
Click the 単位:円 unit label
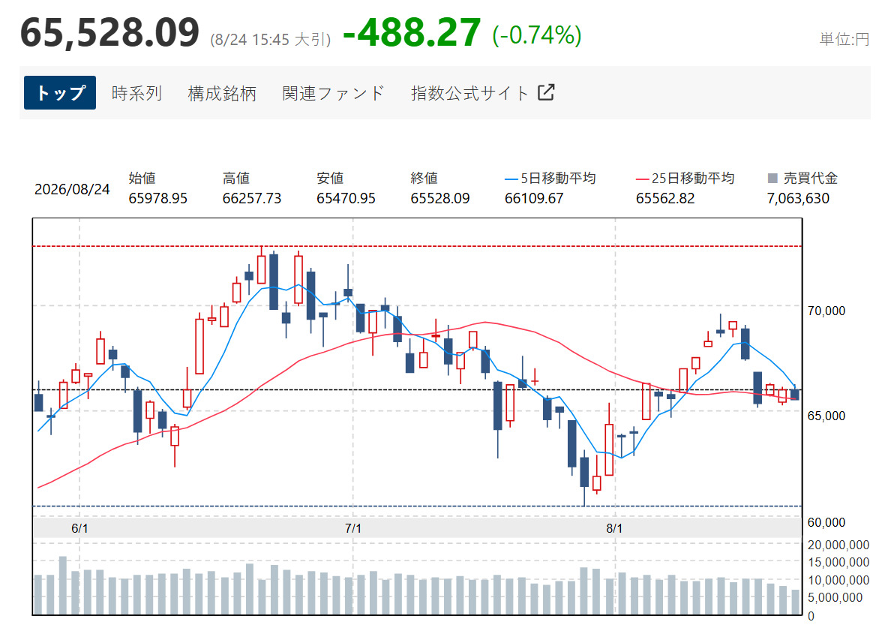(x=844, y=39)
